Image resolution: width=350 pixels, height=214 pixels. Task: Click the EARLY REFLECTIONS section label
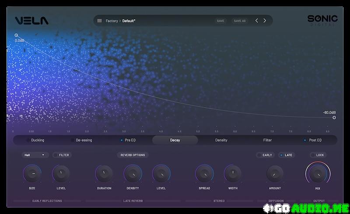(x=47, y=201)
